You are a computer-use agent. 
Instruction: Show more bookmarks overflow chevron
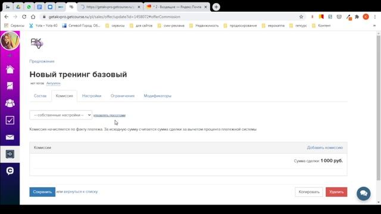coord(374,26)
